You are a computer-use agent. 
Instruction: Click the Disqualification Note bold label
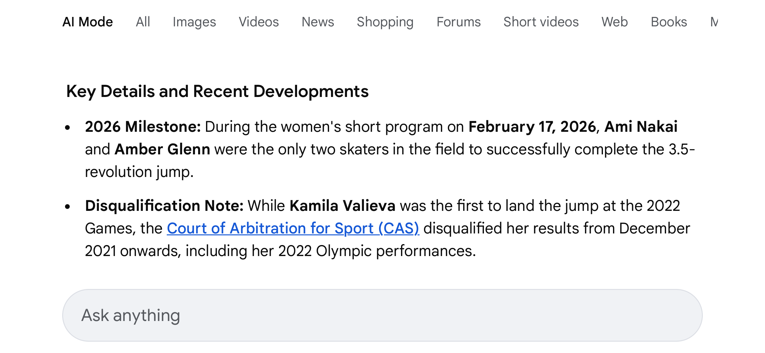coord(164,206)
